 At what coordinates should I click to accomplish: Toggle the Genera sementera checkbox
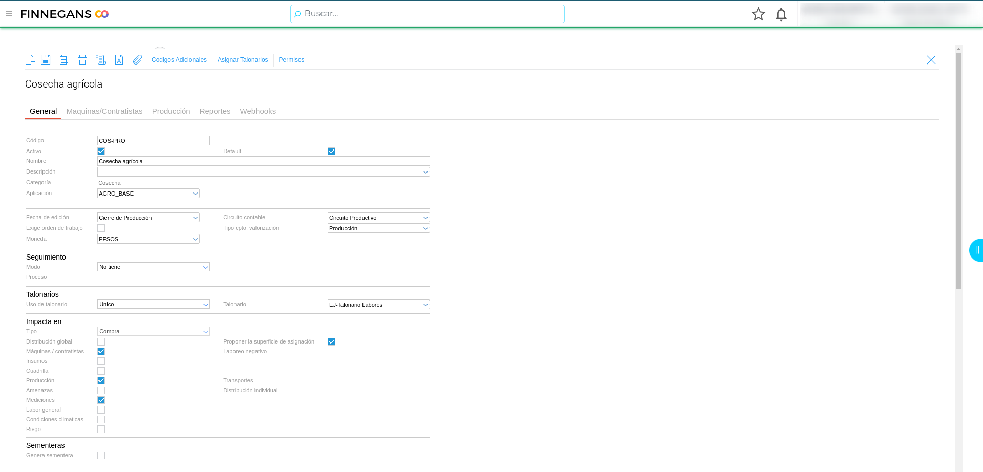click(101, 456)
